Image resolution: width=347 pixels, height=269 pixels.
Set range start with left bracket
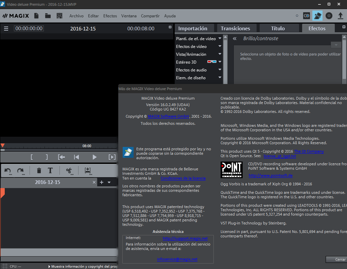[32, 157]
